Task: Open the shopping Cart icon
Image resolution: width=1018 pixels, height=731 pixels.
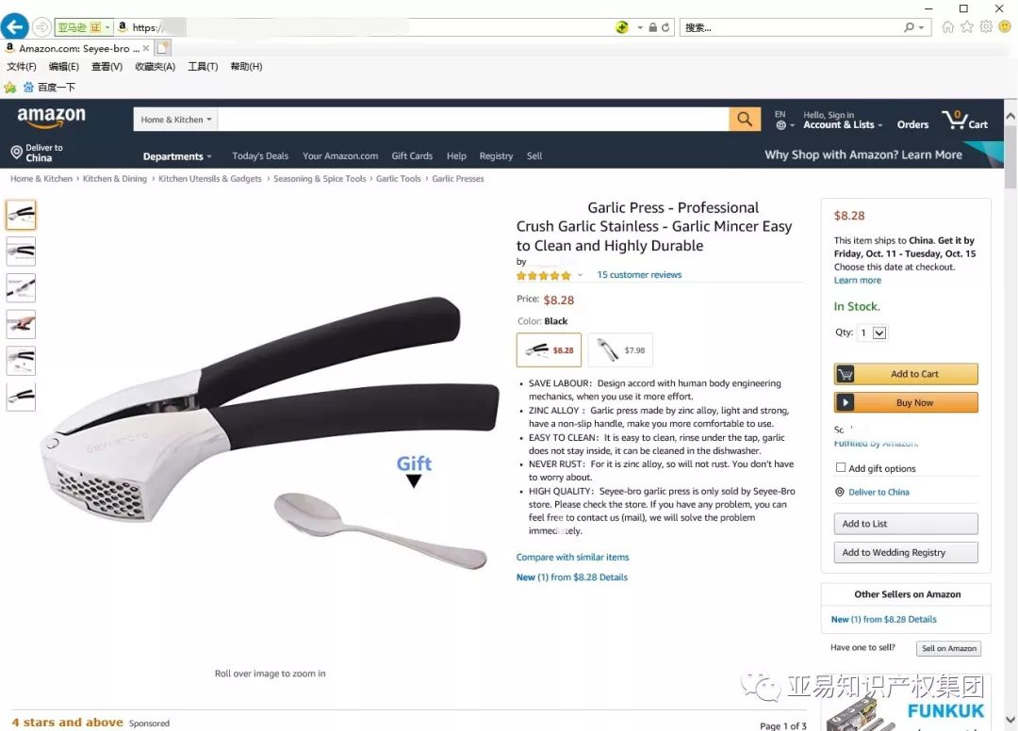Action: tap(965, 120)
